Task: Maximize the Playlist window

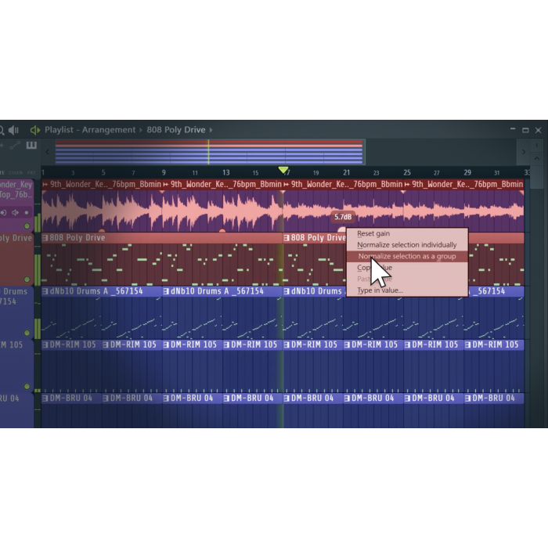Action: pyautogui.click(x=525, y=131)
